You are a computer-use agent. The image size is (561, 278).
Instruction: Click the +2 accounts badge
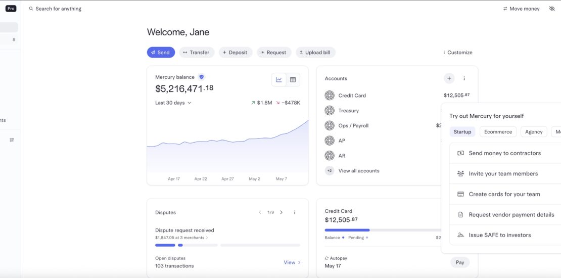(330, 171)
